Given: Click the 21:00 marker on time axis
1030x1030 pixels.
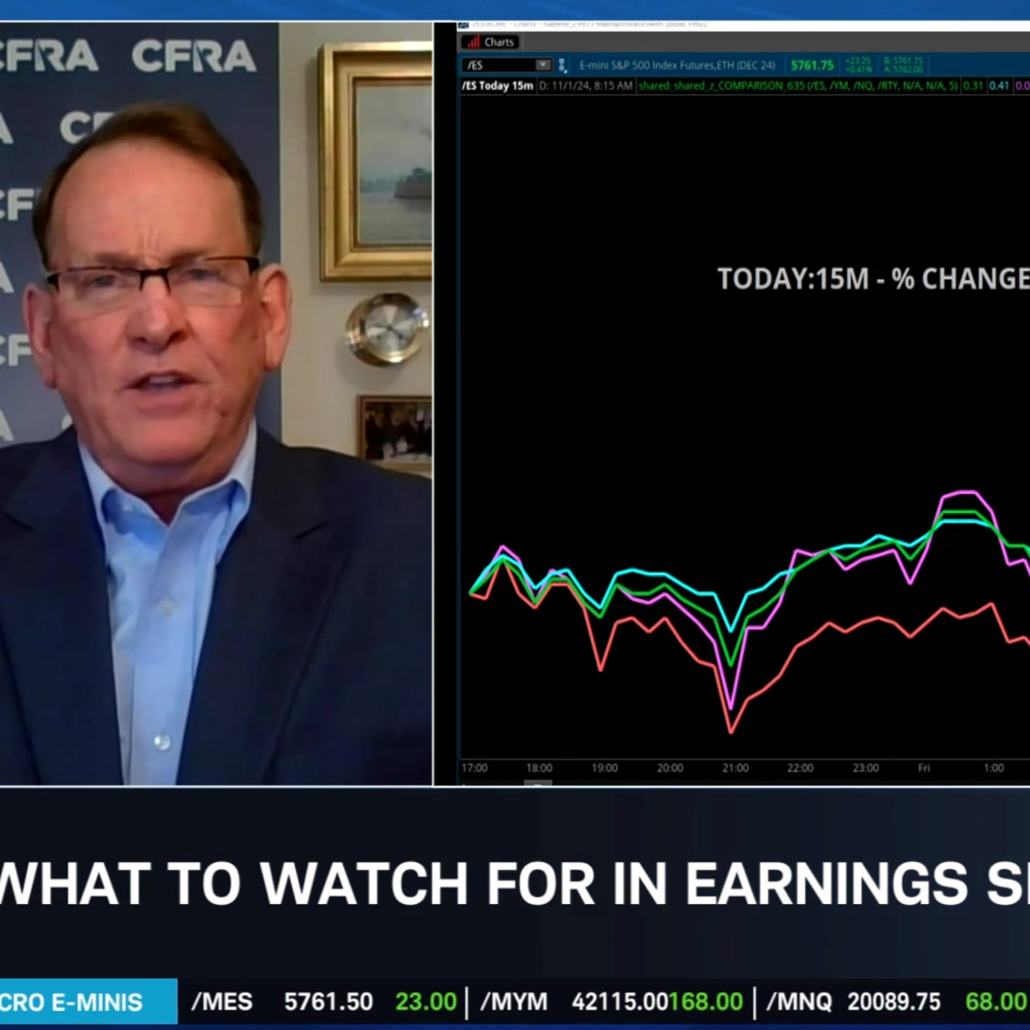Looking at the screenshot, I should 735,768.
